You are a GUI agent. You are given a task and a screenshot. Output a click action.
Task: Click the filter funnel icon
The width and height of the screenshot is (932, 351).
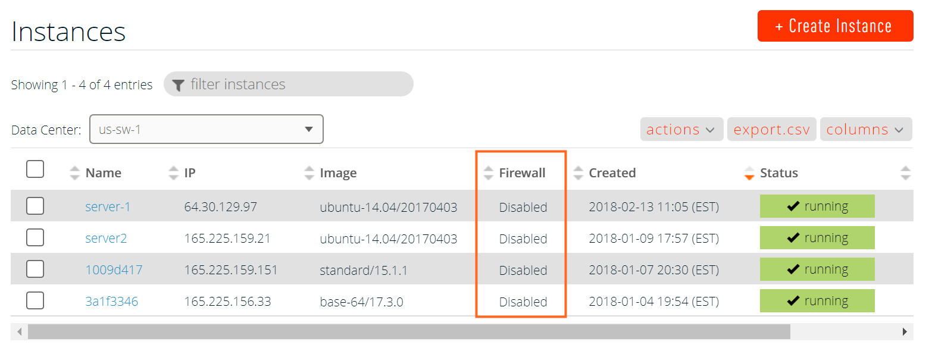[178, 85]
